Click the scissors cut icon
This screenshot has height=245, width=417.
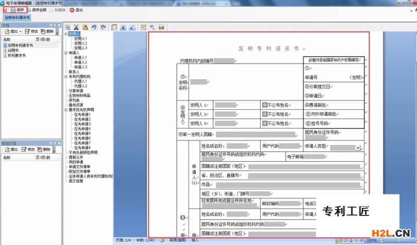76,27
